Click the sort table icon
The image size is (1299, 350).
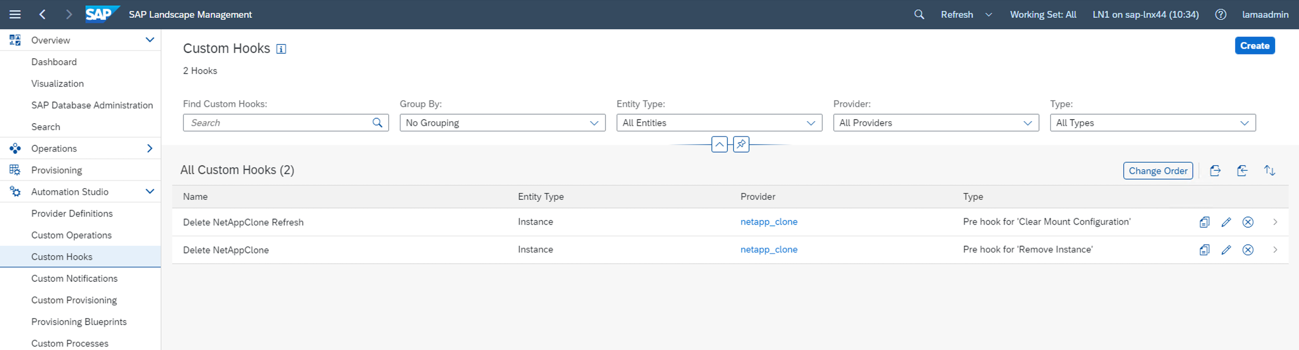pyautogui.click(x=1269, y=171)
